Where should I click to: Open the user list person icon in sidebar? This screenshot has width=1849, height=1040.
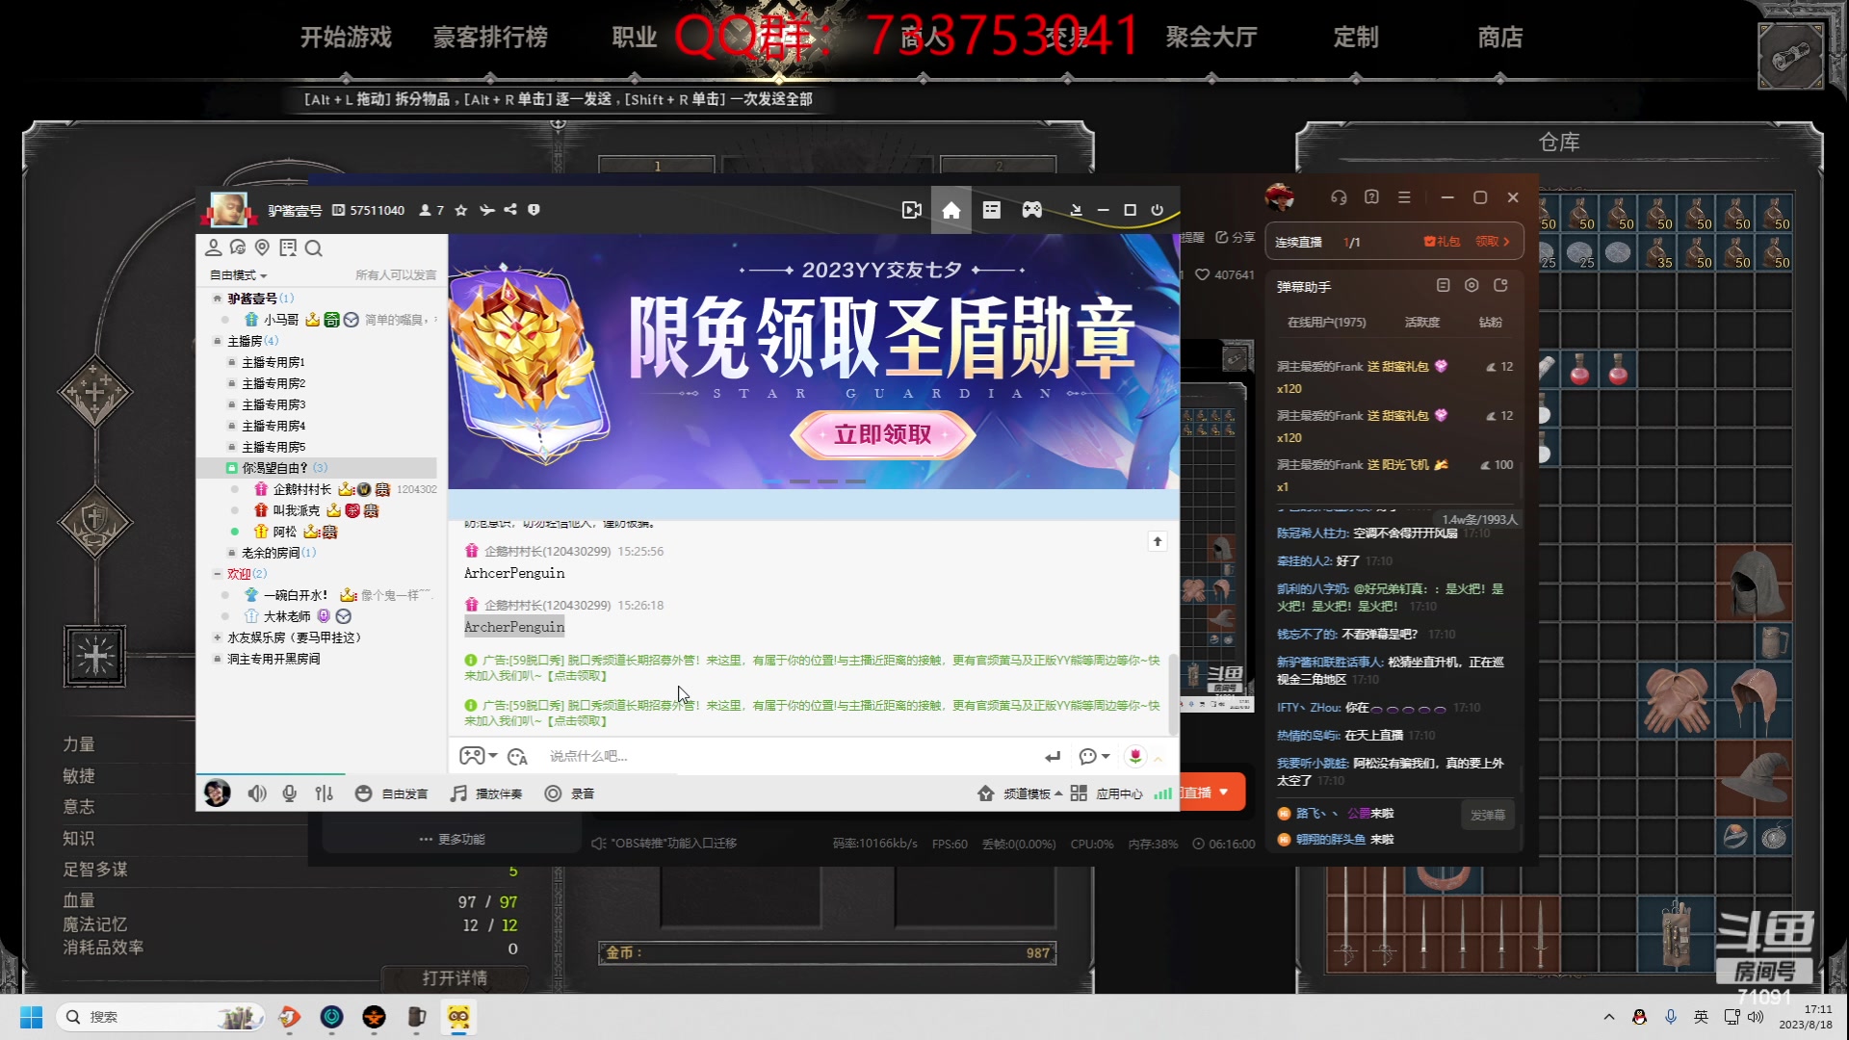tap(213, 247)
